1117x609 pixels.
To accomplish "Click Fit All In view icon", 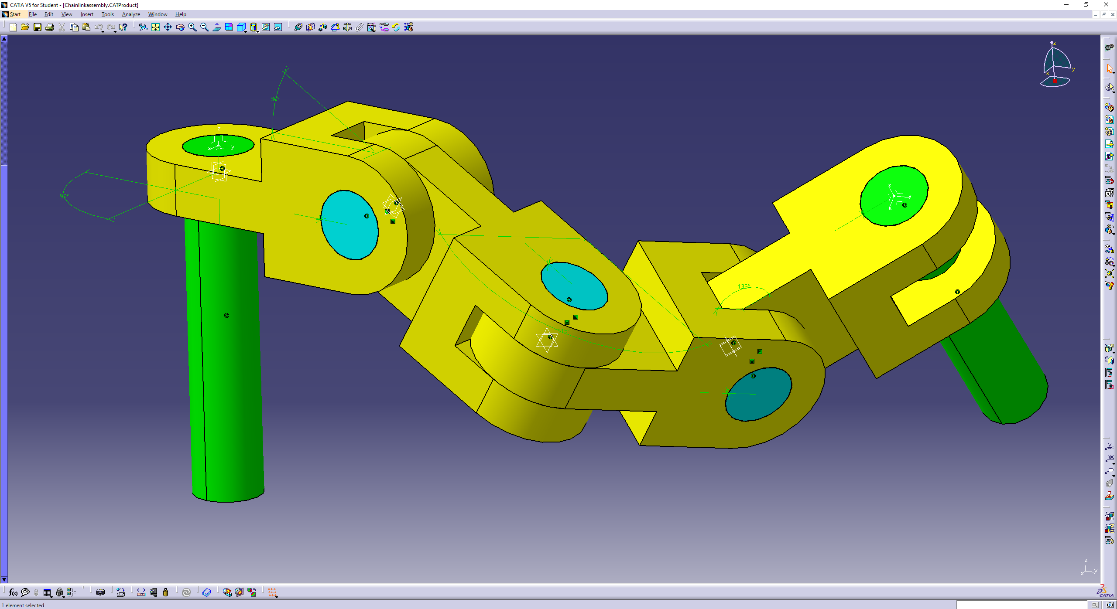I will click(155, 27).
